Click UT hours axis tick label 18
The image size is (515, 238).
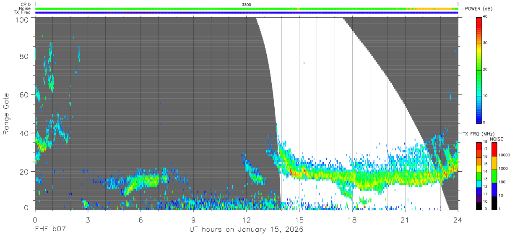pos(352,220)
